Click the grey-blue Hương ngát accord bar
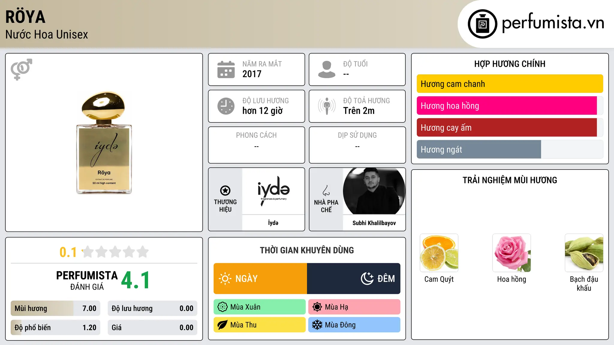 tap(479, 149)
